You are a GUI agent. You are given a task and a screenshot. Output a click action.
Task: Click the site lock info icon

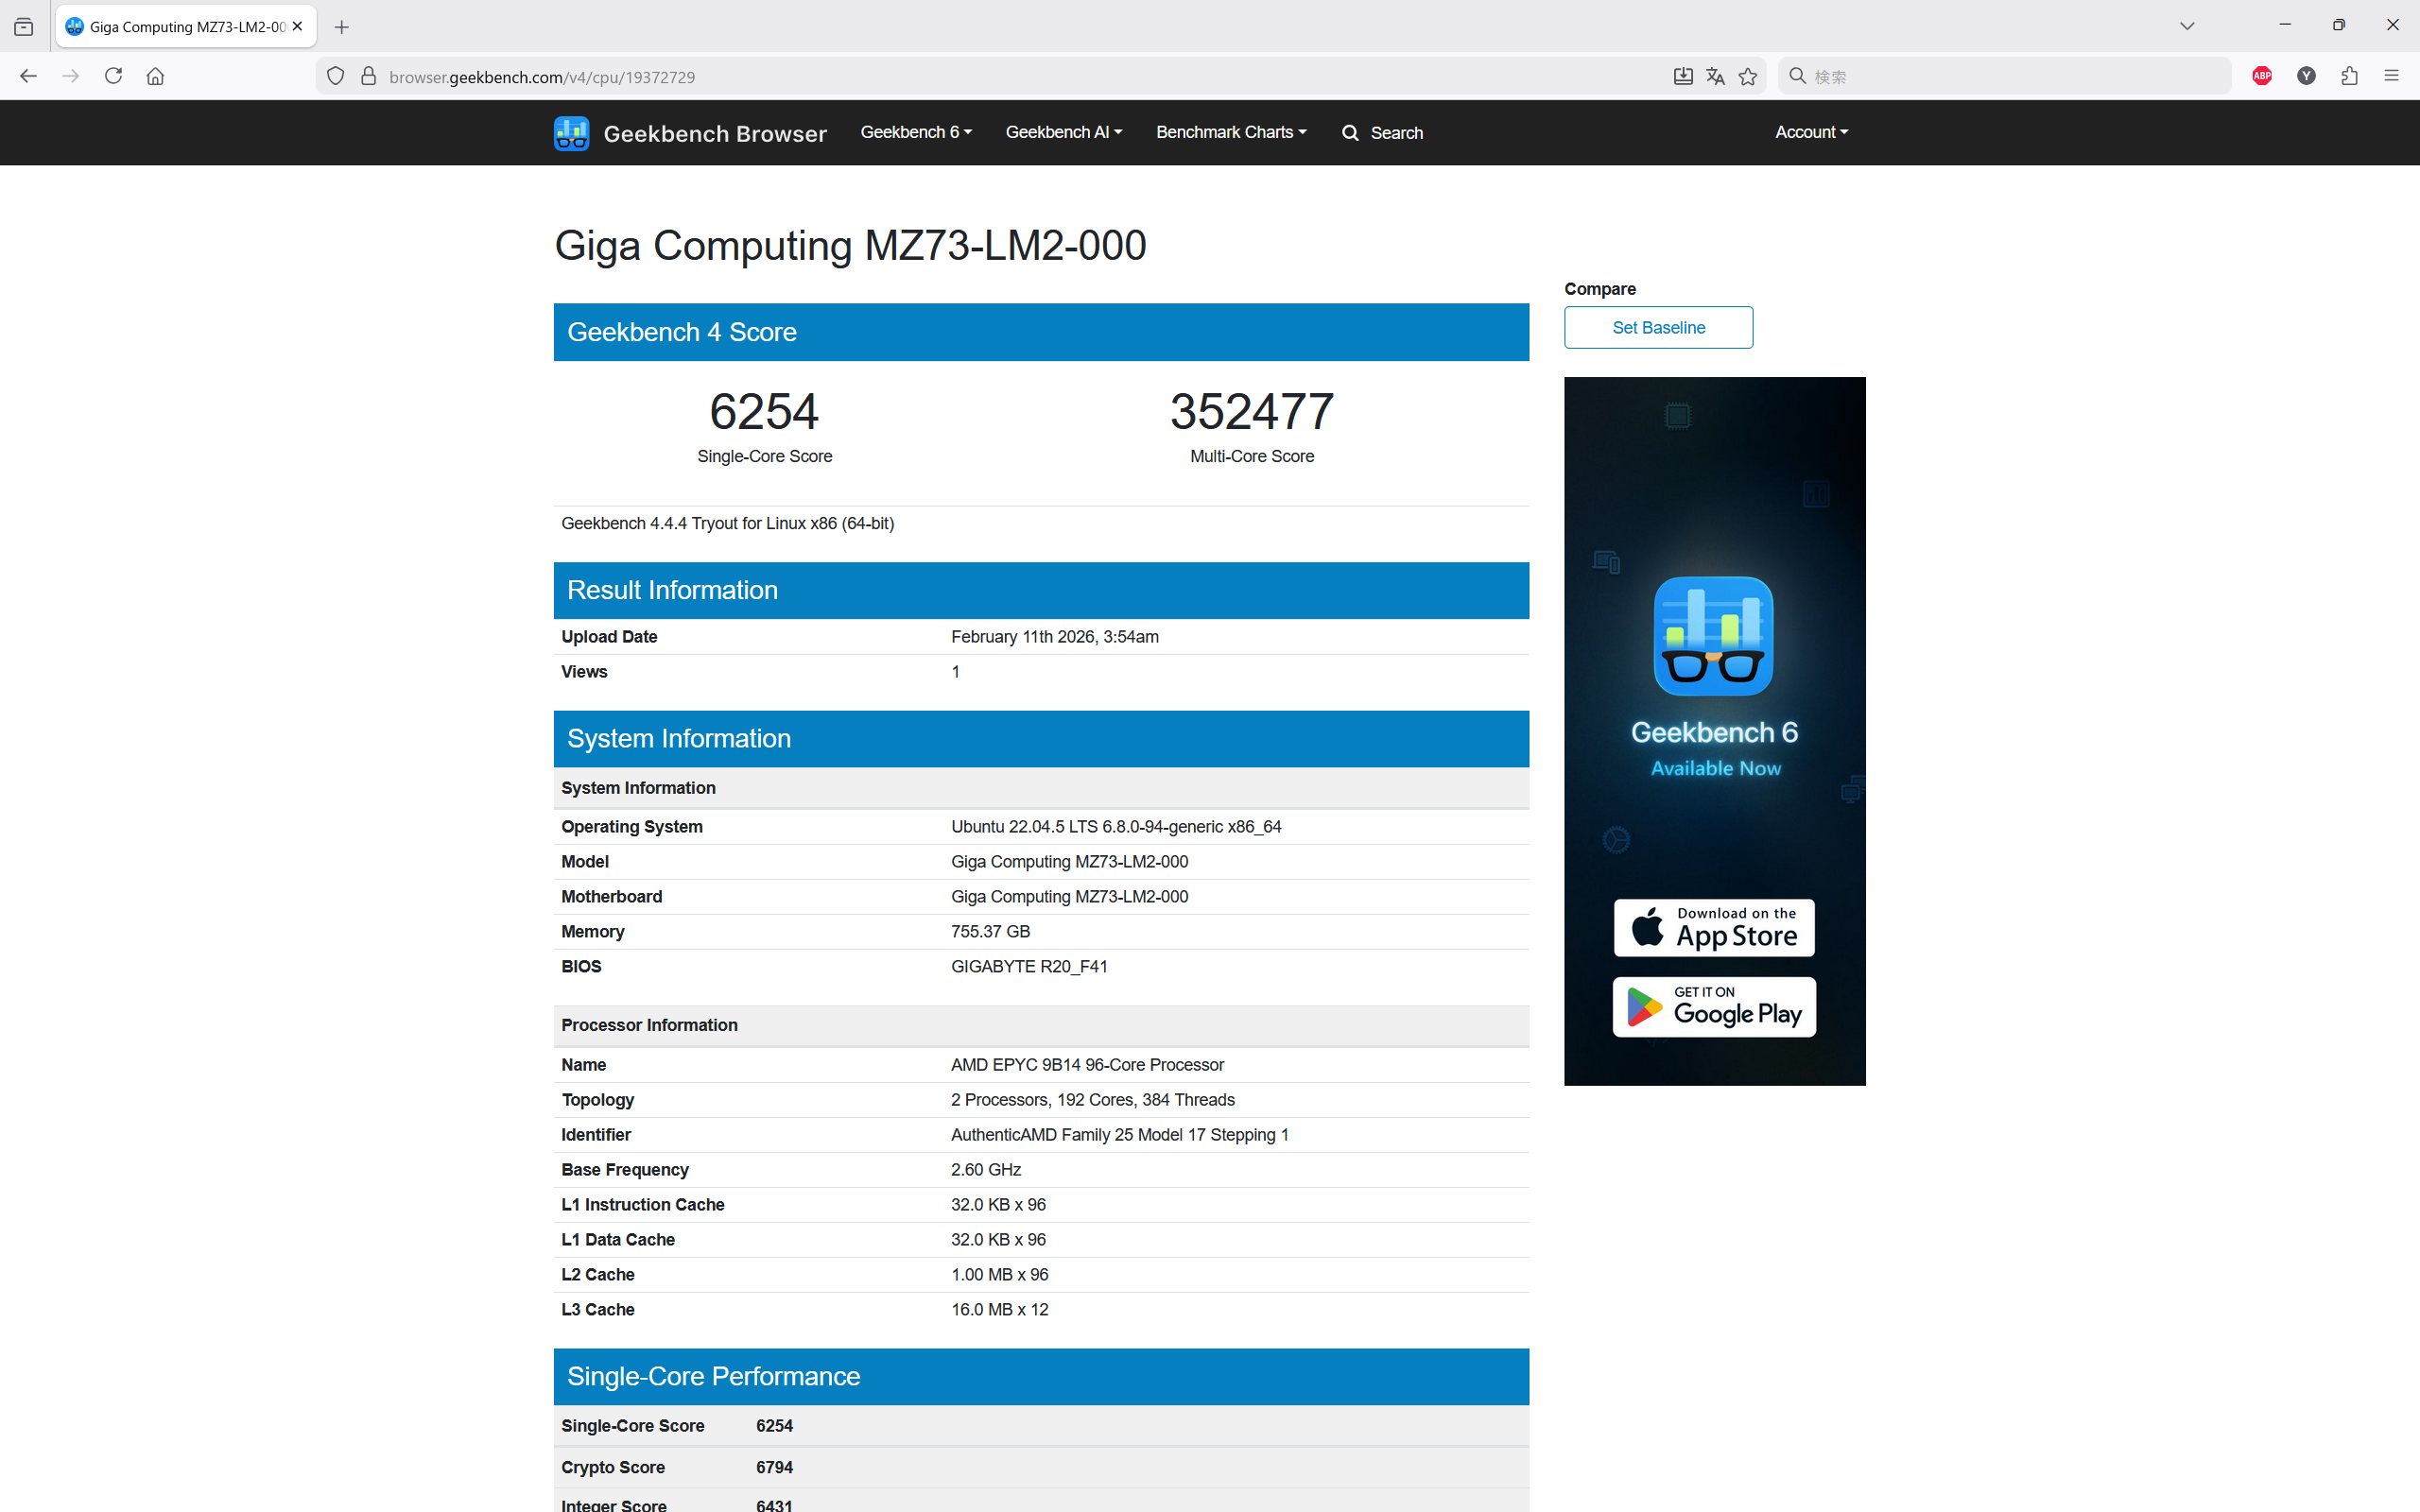(368, 76)
